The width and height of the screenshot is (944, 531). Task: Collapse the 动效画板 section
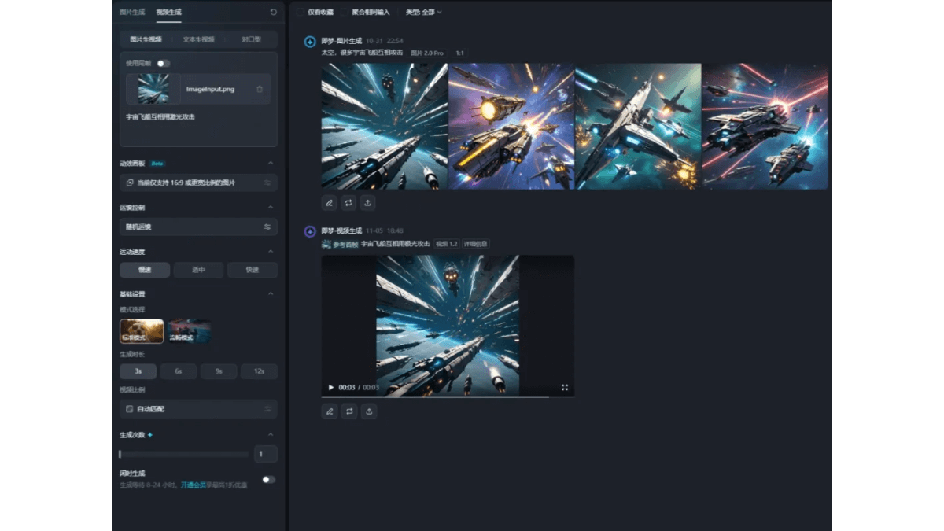coord(271,164)
